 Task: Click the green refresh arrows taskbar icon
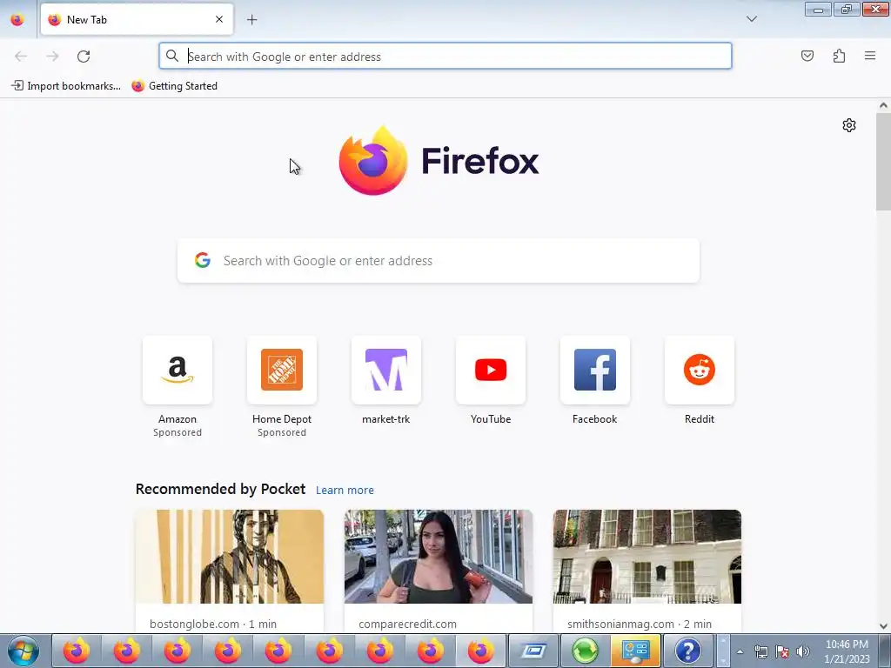(x=585, y=651)
